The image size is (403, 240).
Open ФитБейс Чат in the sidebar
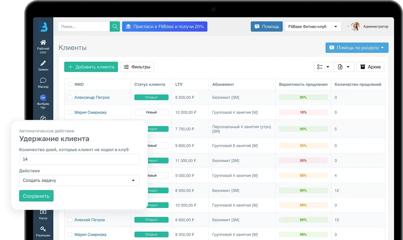43,102
